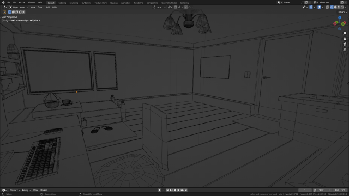Add a new view layer icon
Viewport: 349px width, 196px height.
(342, 2)
